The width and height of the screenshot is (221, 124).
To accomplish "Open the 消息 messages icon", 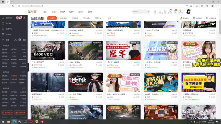I will click(x=175, y=11).
